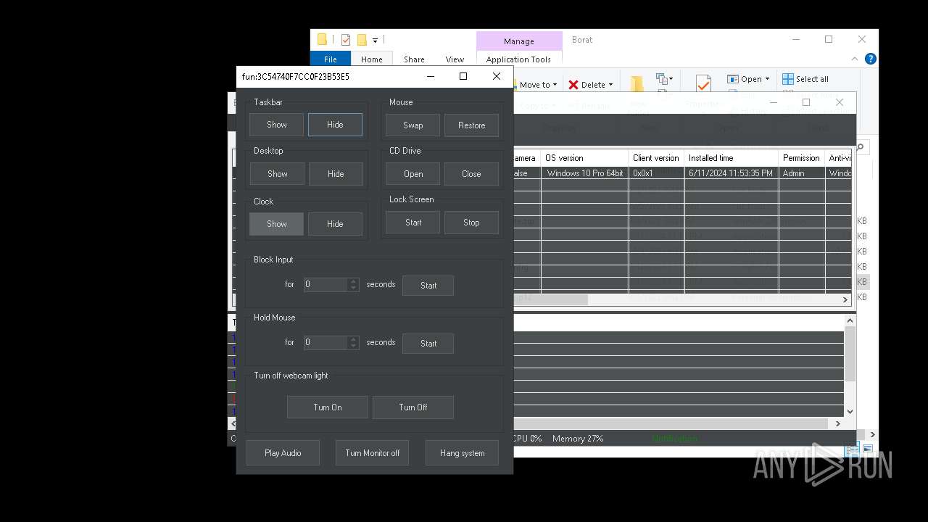
Task: Click Taskbar Show button
Action: click(276, 125)
